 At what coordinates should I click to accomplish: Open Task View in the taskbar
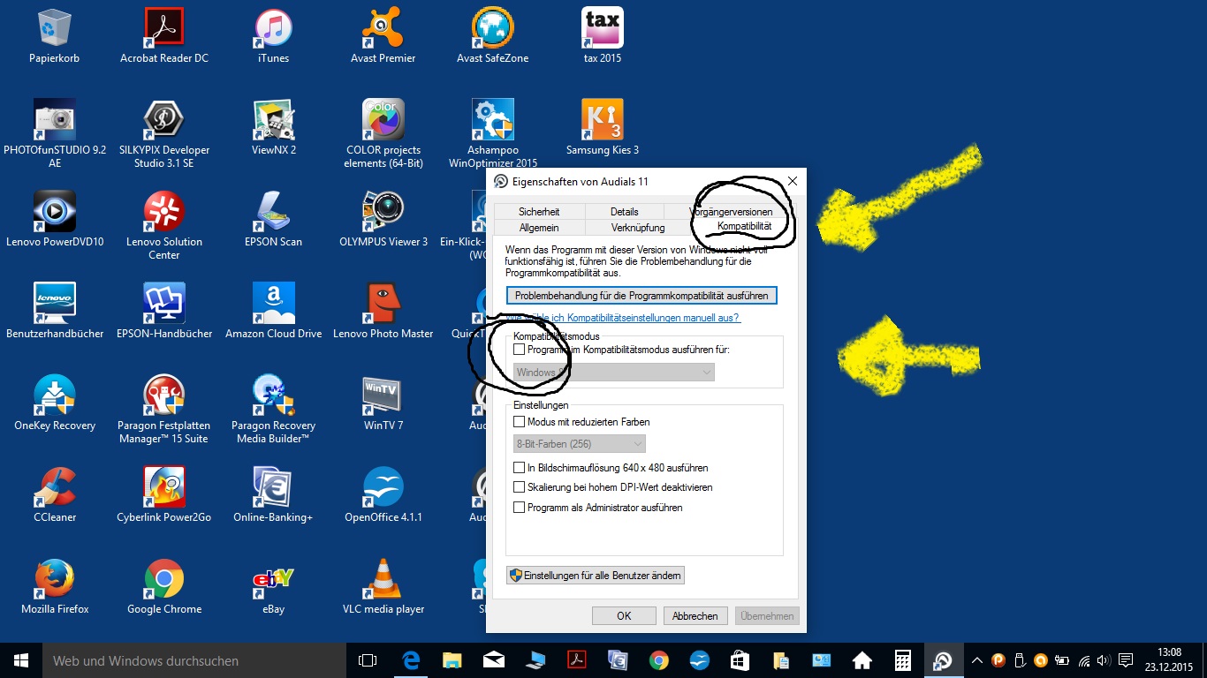tap(368, 660)
